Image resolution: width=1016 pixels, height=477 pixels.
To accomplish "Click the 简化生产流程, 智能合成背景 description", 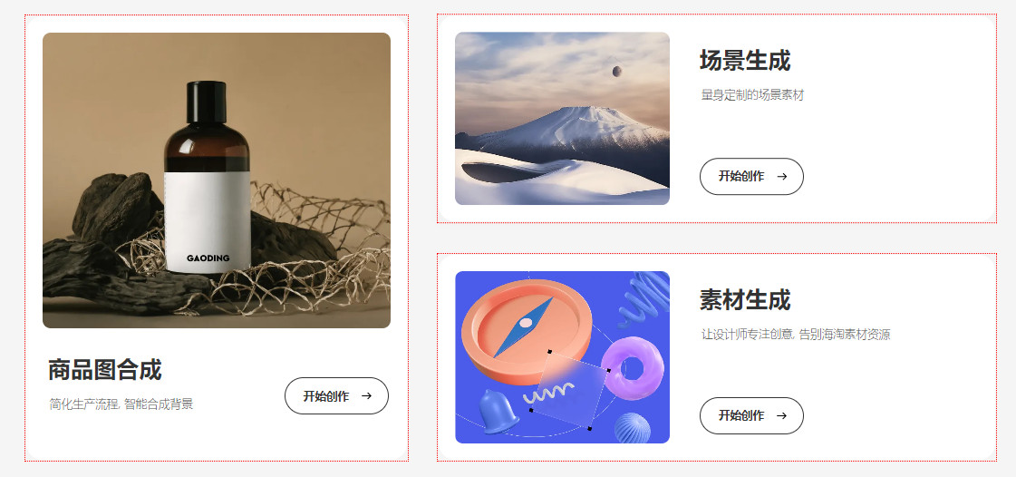I will coord(121,404).
